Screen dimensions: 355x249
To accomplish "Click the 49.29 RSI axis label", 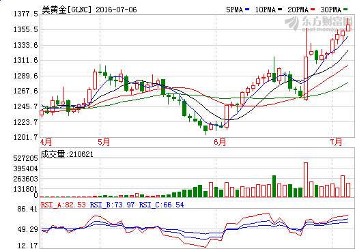I will pos(27,229).
